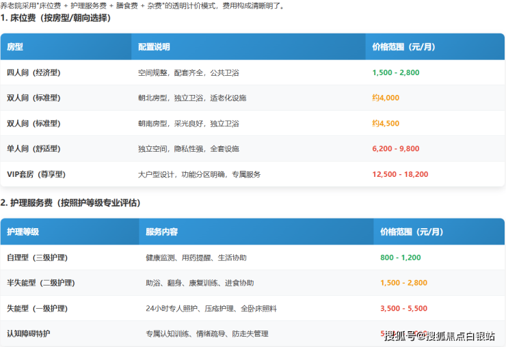Click the 服务内容 column header
Screen dimensions: 506x347
click(161, 232)
